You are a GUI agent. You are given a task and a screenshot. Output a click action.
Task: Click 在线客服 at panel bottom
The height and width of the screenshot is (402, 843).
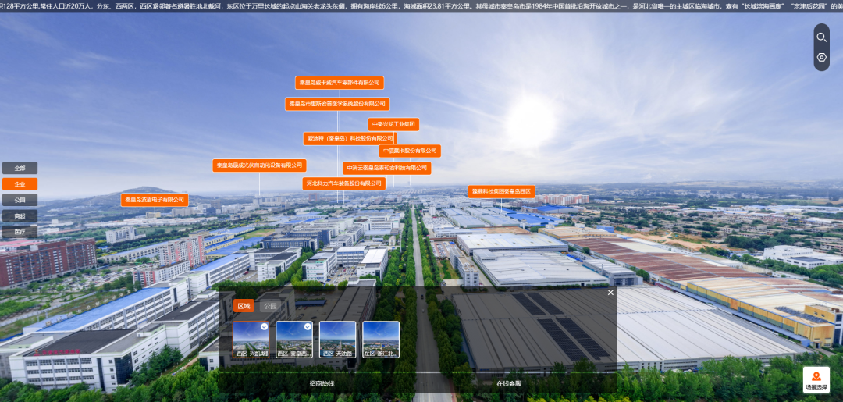tap(509, 384)
